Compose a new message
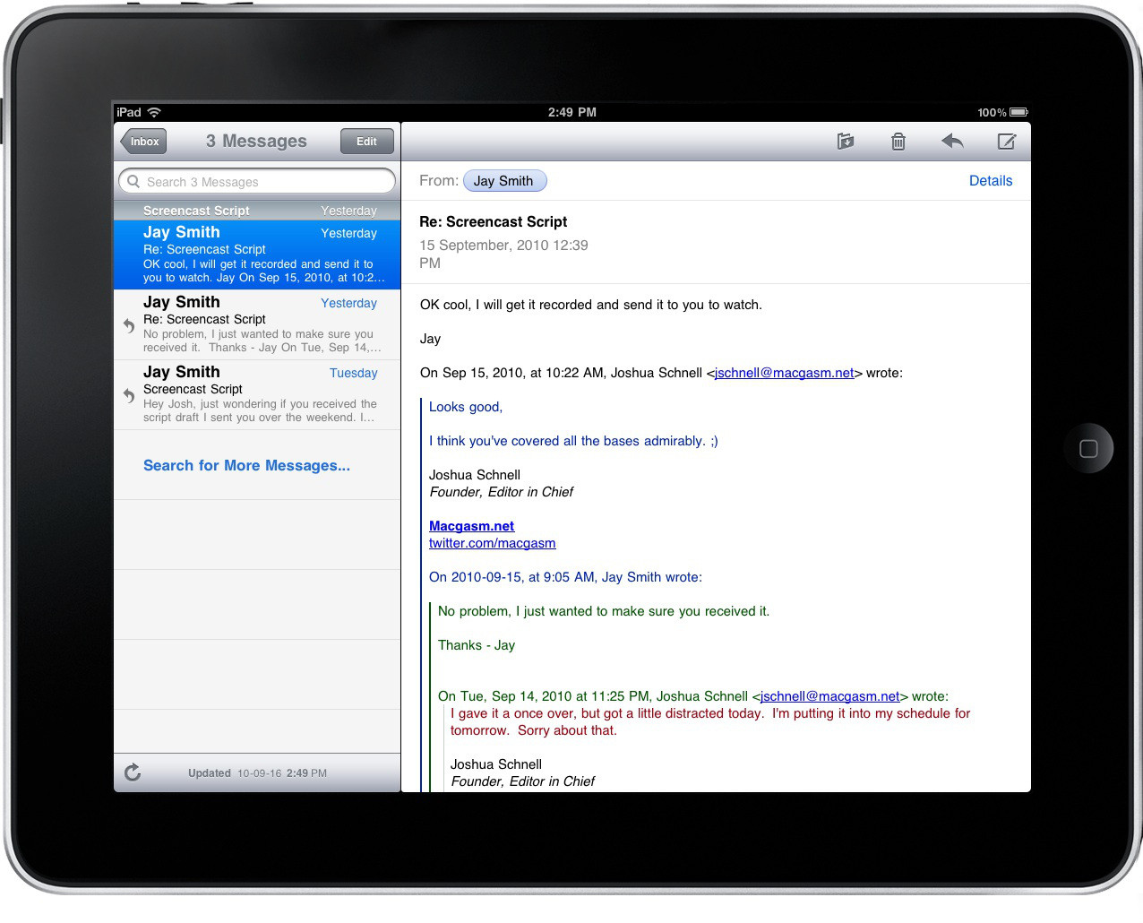Screen dimensions: 1143x923 [x=1006, y=142]
